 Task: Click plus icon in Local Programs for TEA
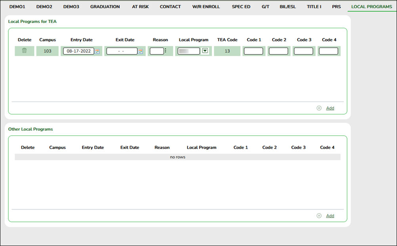tap(319, 108)
